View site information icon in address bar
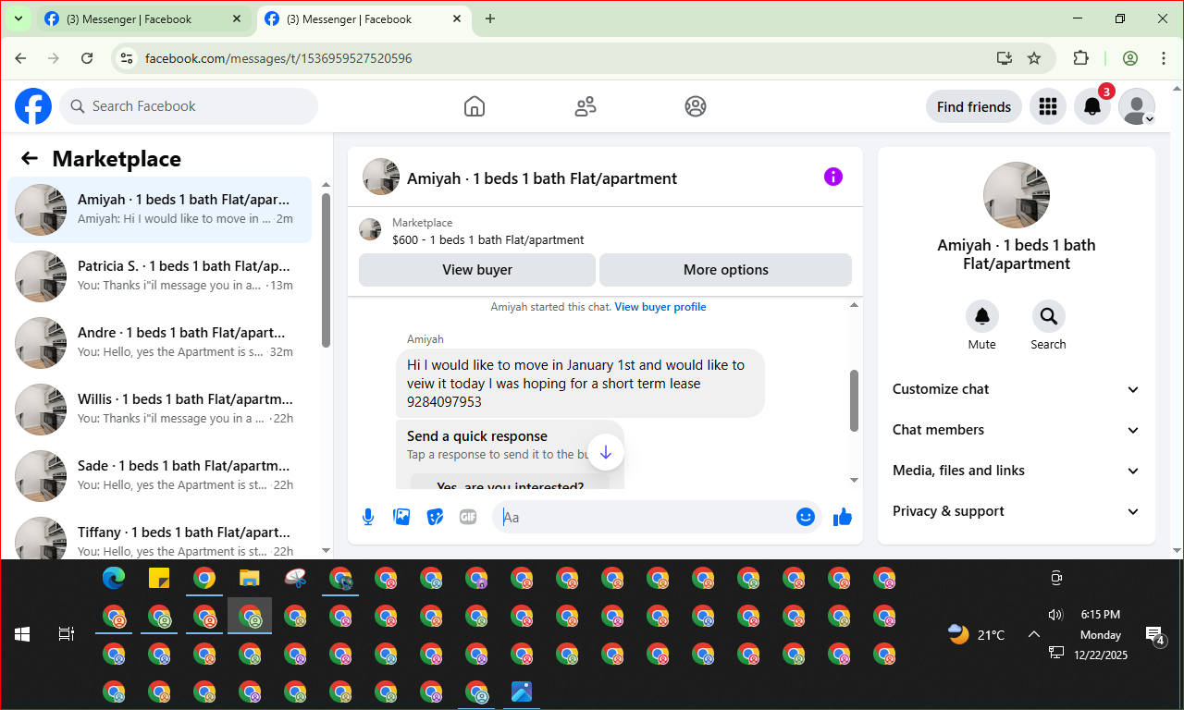 click(x=128, y=58)
